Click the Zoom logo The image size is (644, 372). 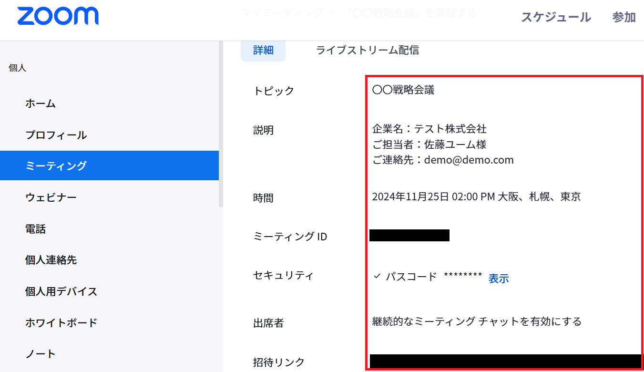[58, 16]
